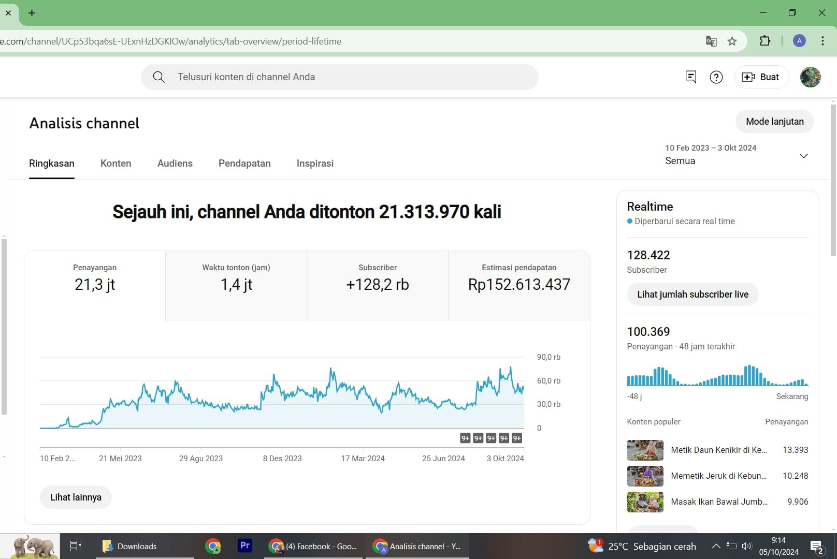Open Task View in the taskbar
The width and height of the screenshot is (837, 559).
[x=76, y=546]
